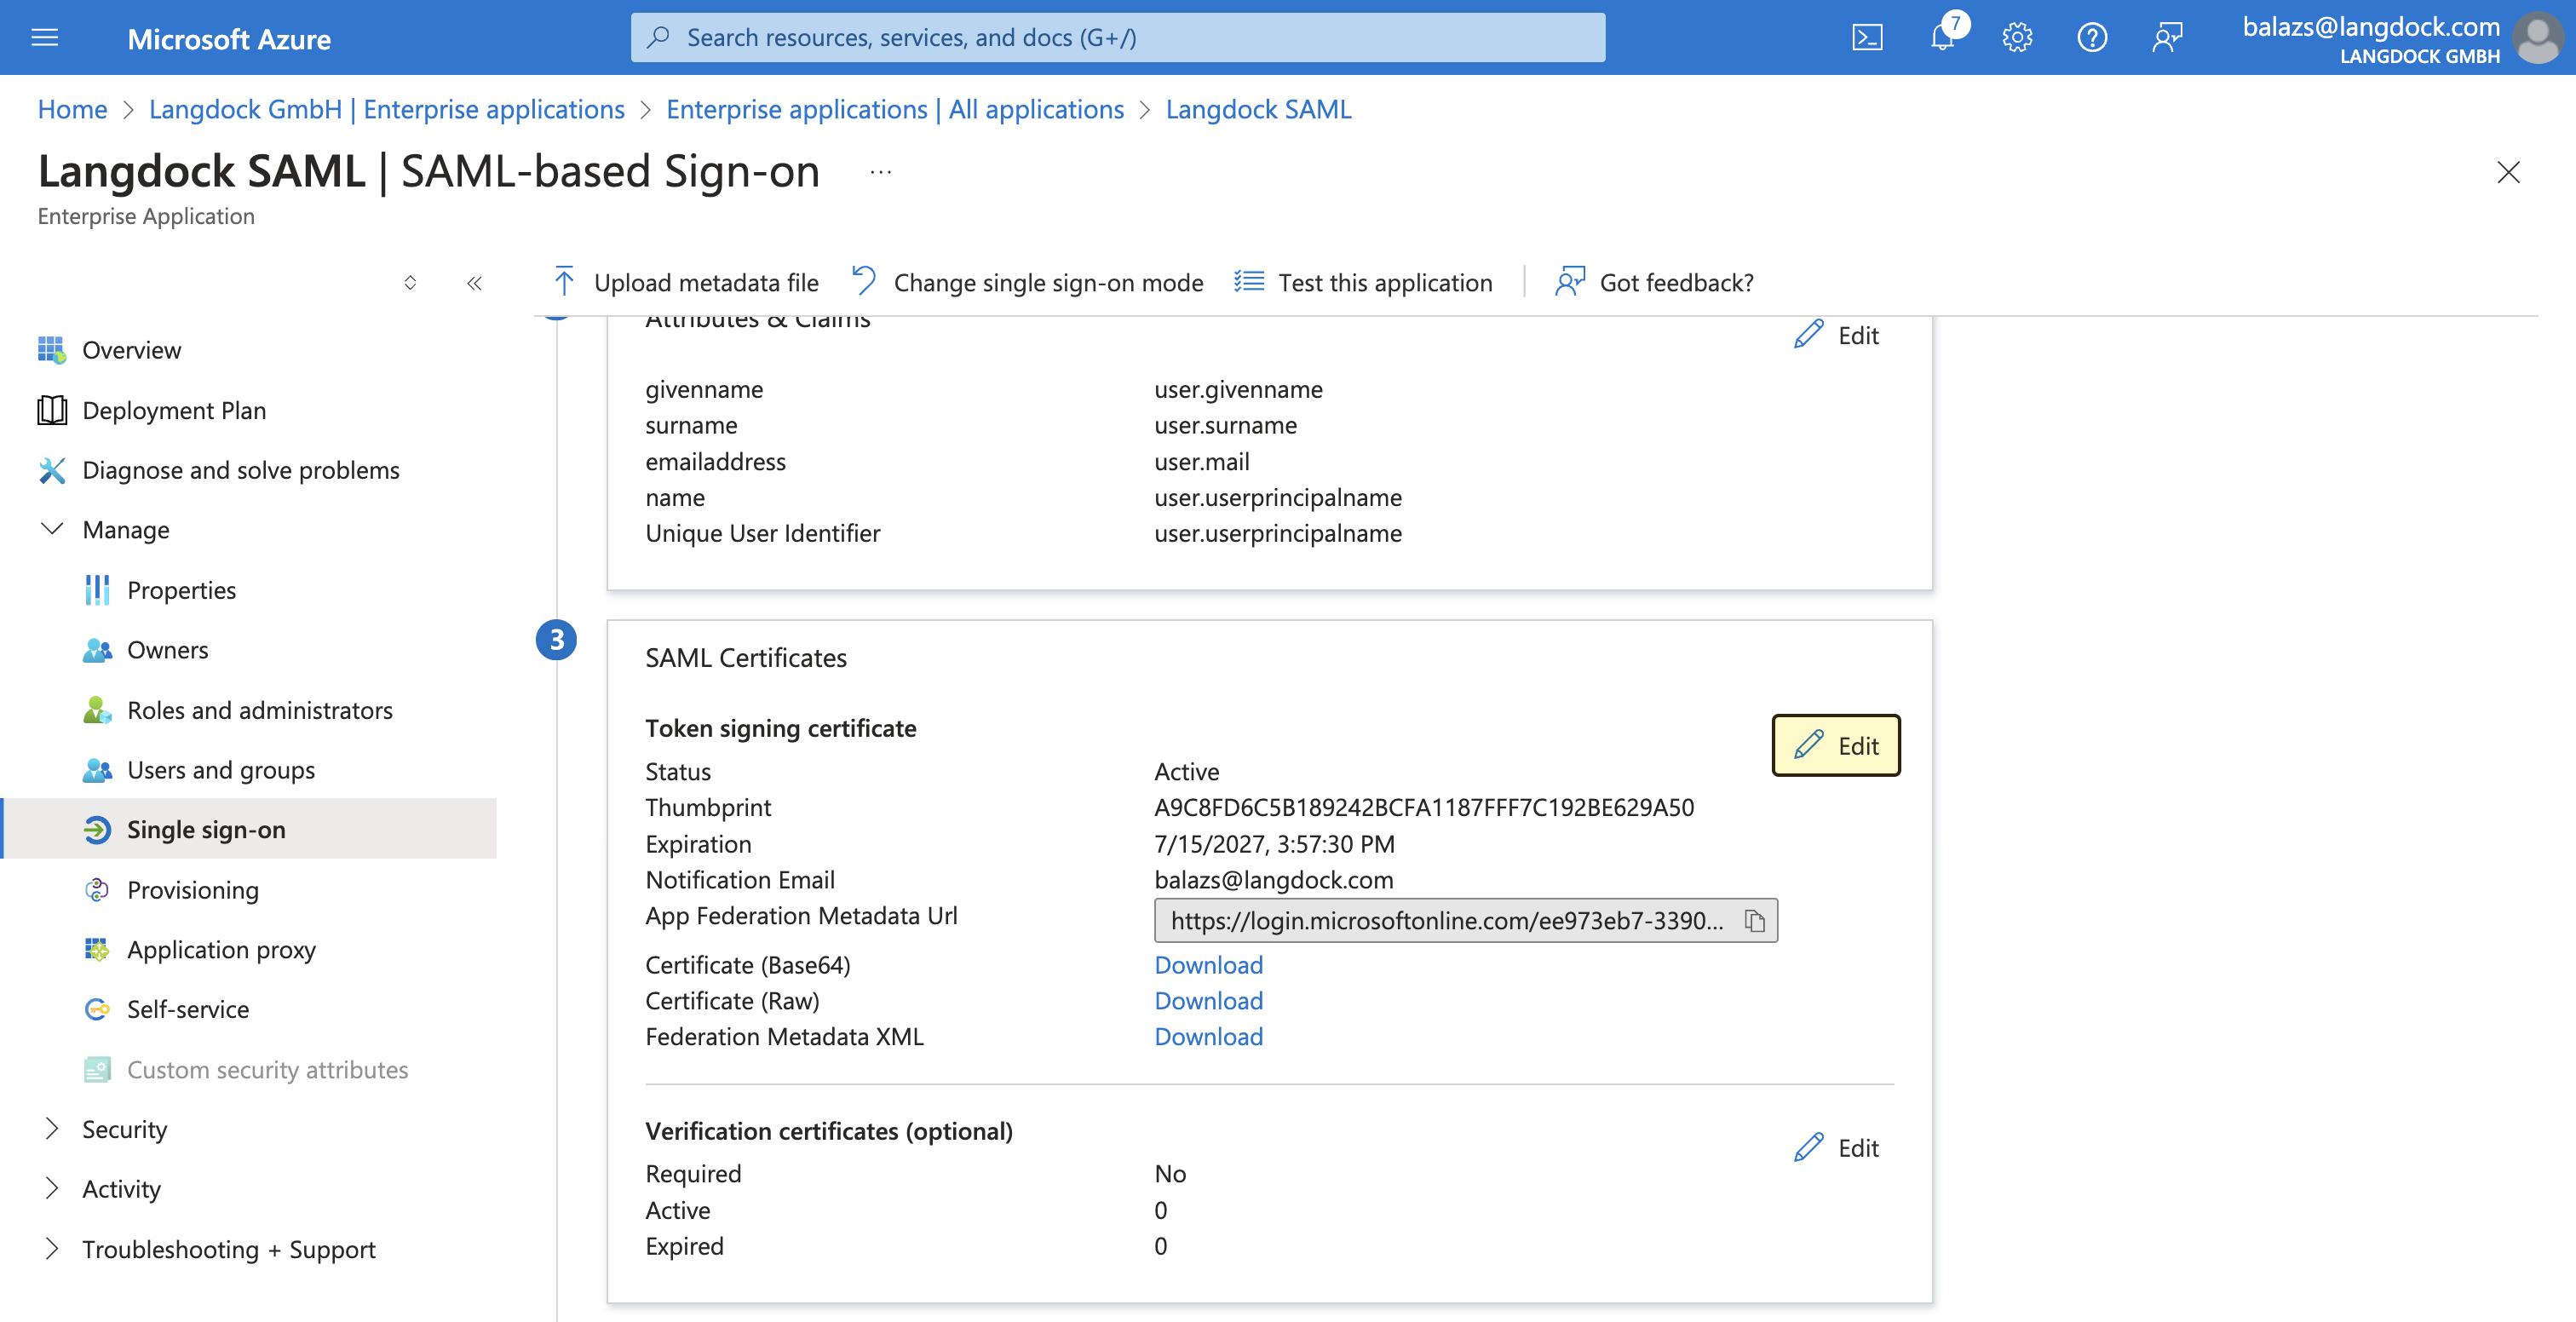This screenshot has width=2576, height=1322.
Task: Edit Verification certificates
Action: (1836, 1147)
